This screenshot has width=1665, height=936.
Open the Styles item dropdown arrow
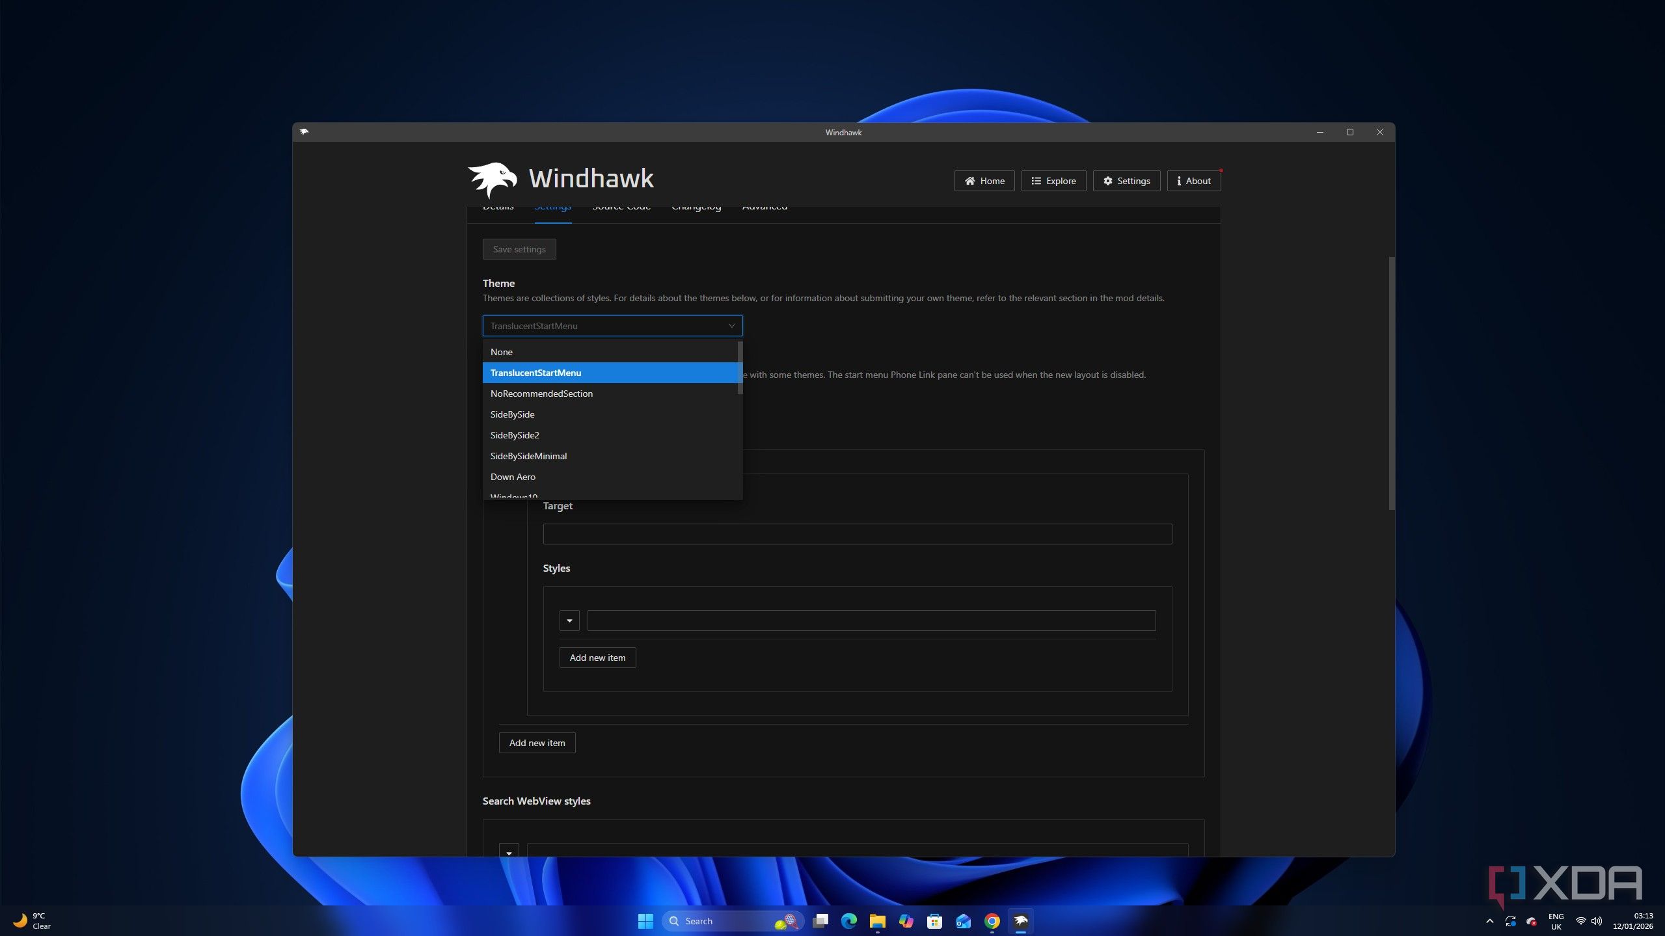(569, 621)
